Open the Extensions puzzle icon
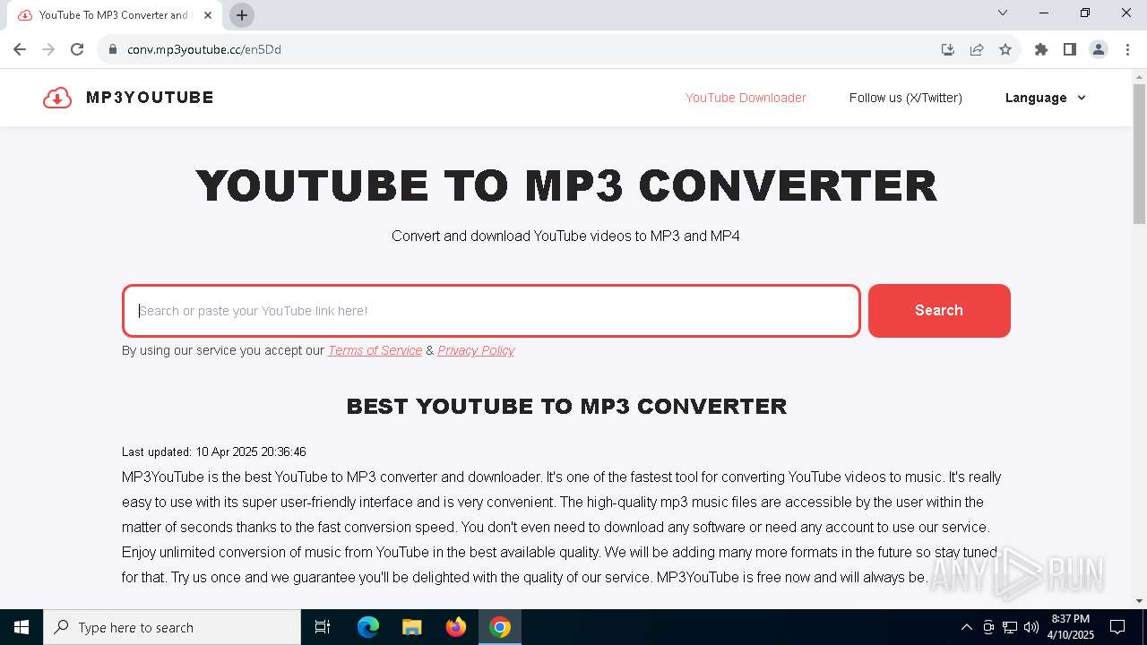The image size is (1147, 645). click(1041, 49)
